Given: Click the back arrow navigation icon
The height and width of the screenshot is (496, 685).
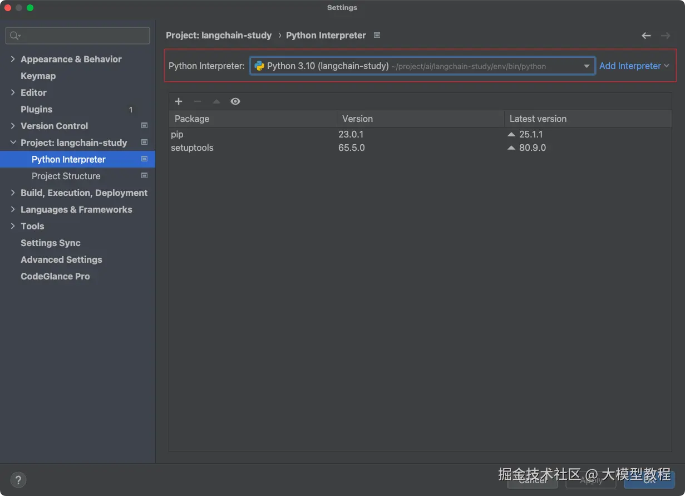Looking at the screenshot, I should pos(646,36).
